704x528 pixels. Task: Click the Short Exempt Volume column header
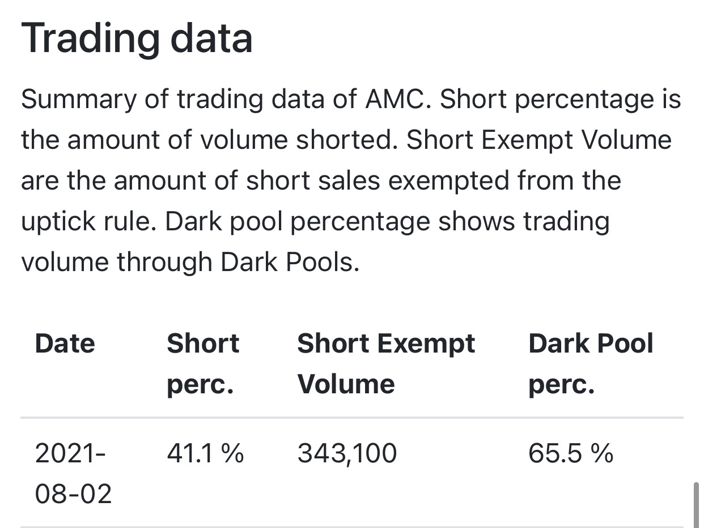pyautogui.click(x=385, y=363)
